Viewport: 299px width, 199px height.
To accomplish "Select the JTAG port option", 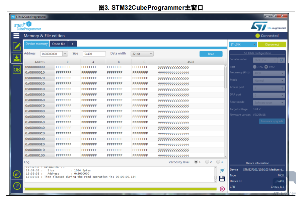I will 254,67.
